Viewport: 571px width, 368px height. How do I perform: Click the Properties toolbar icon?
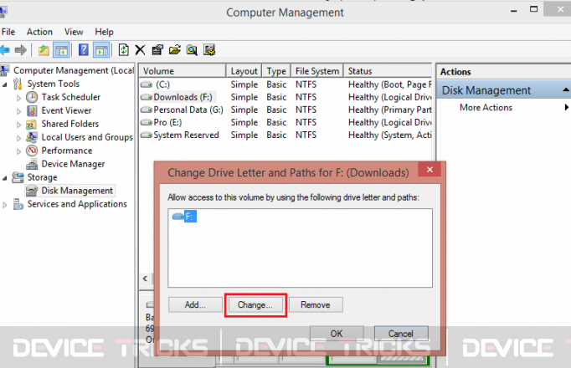pyautogui.click(x=157, y=50)
